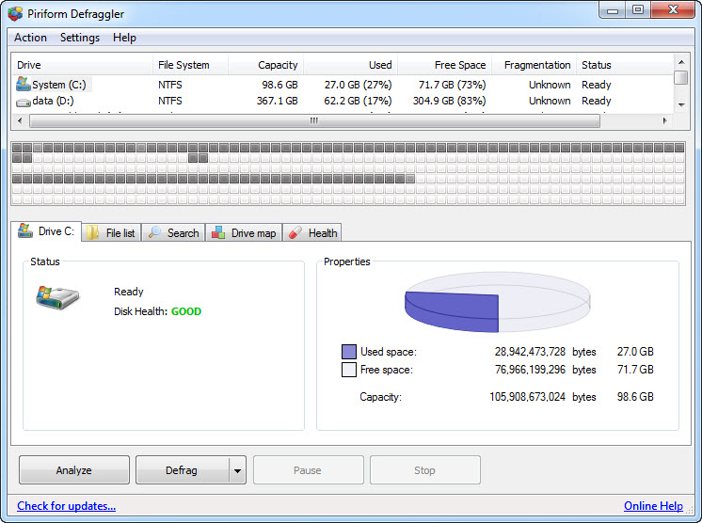Click the Search tab magnifier icon
The width and height of the screenshot is (702, 523).
154,232
